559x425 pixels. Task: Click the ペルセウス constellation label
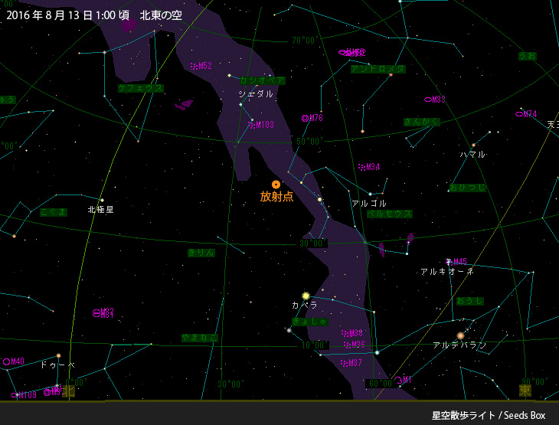click(x=389, y=214)
